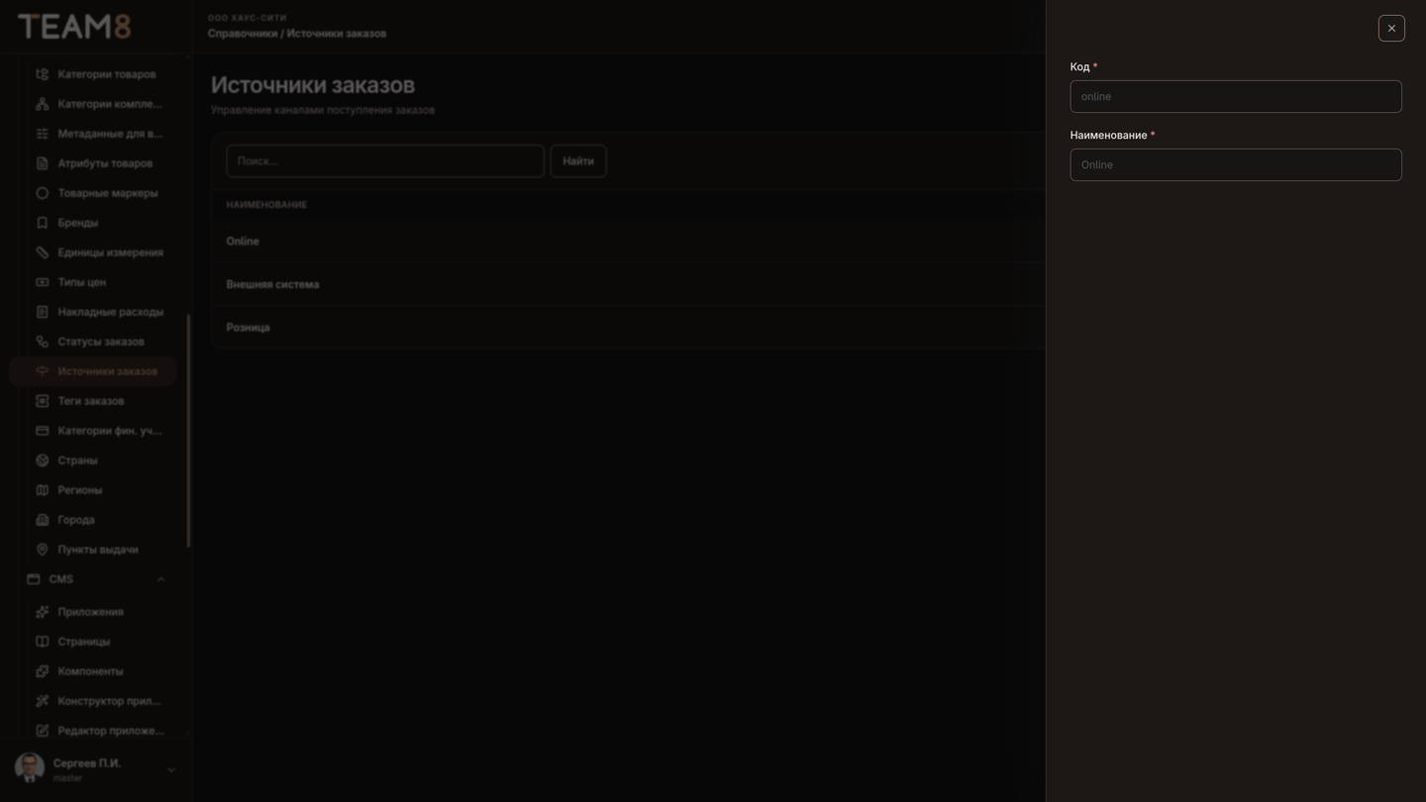This screenshot has height=802, width=1426.
Task: Click the Найти search button
Action: click(578, 160)
